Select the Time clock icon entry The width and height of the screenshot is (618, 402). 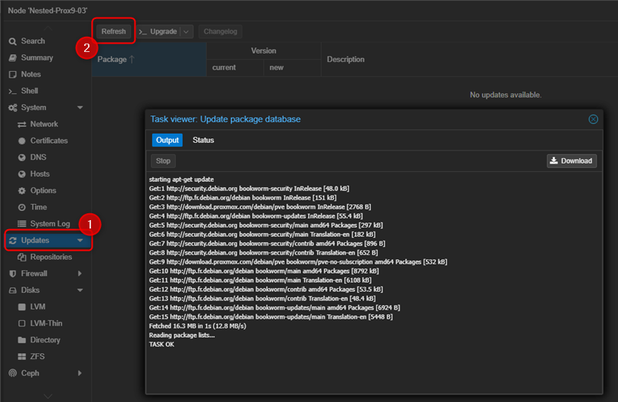22,207
